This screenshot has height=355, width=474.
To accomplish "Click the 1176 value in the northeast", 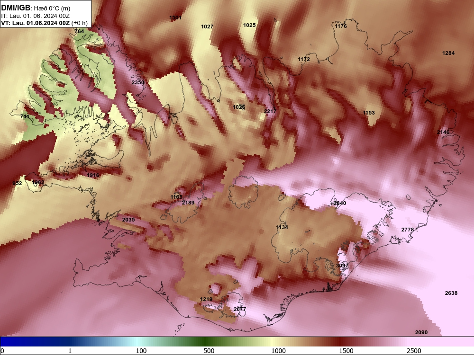I will (x=341, y=26).
